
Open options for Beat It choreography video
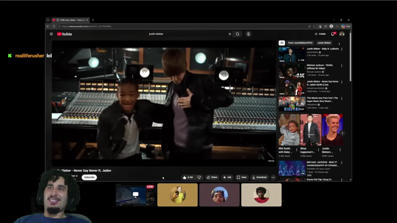[342, 162]
